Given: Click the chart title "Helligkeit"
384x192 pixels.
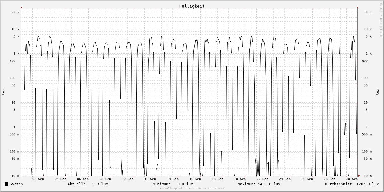Looking at the screenshot, I should click(192, 6).
